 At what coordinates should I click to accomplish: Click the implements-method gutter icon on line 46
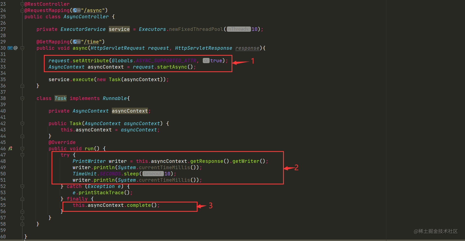10,148
